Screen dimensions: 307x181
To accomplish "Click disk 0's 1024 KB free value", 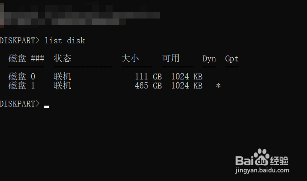I will coord(187,76).
